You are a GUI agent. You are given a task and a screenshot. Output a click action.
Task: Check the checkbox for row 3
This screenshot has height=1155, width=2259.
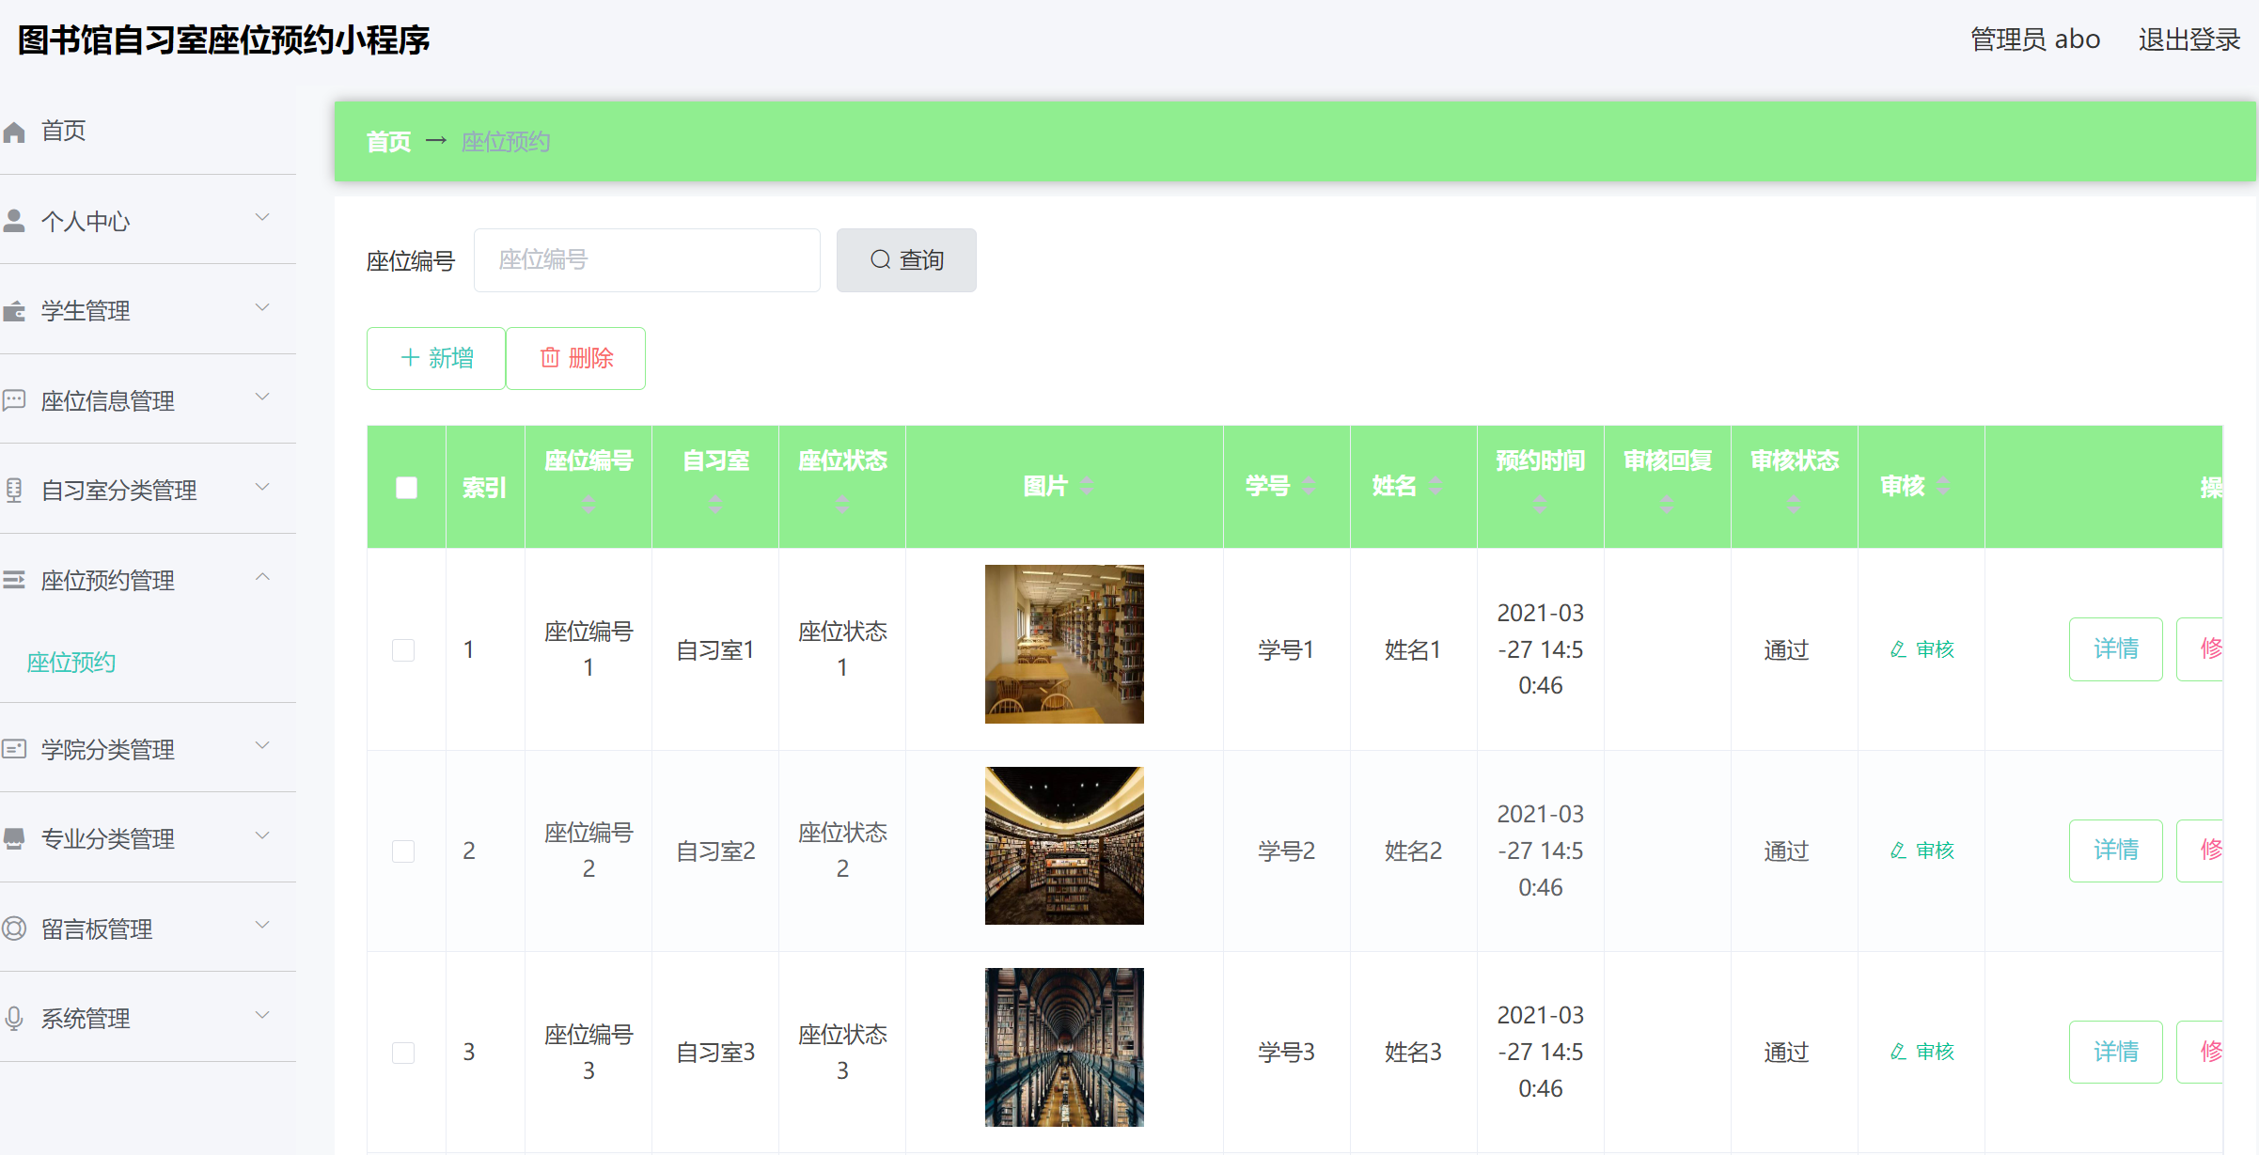403,1052
